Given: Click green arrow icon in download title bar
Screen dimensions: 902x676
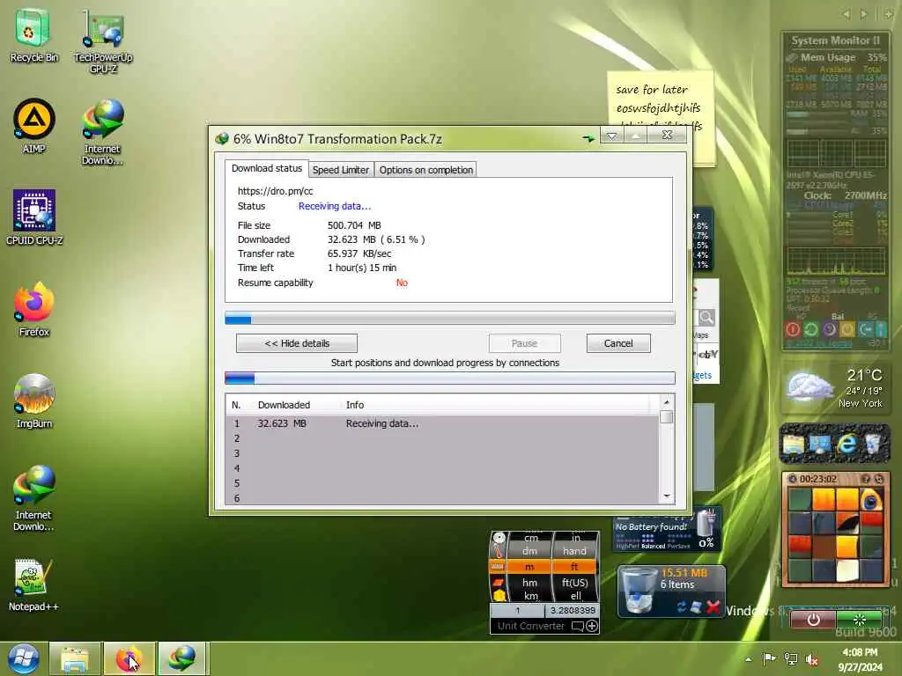Looking at the screenshot, I should pos(588,138).
